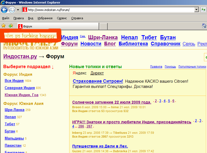Click the browser Forward arrow button

12,10
